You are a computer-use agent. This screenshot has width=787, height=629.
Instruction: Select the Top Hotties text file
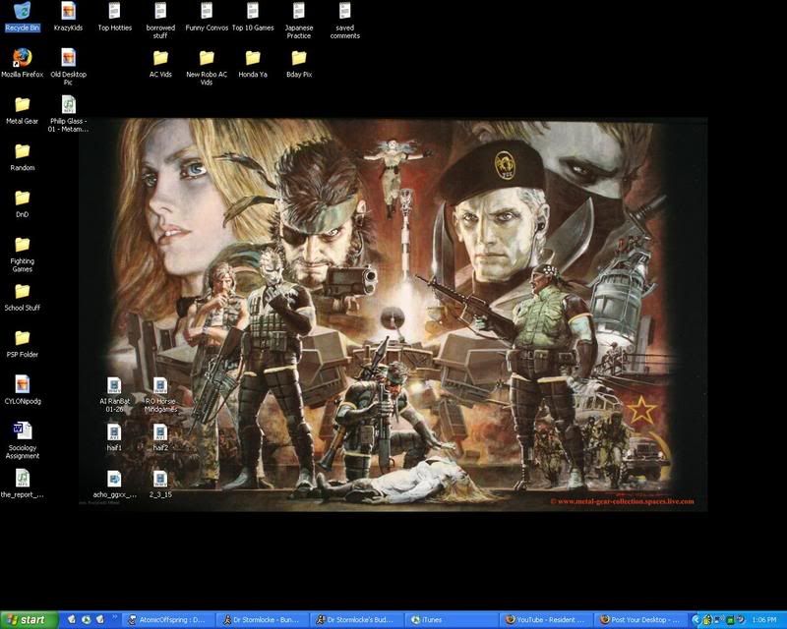[114, 17]
